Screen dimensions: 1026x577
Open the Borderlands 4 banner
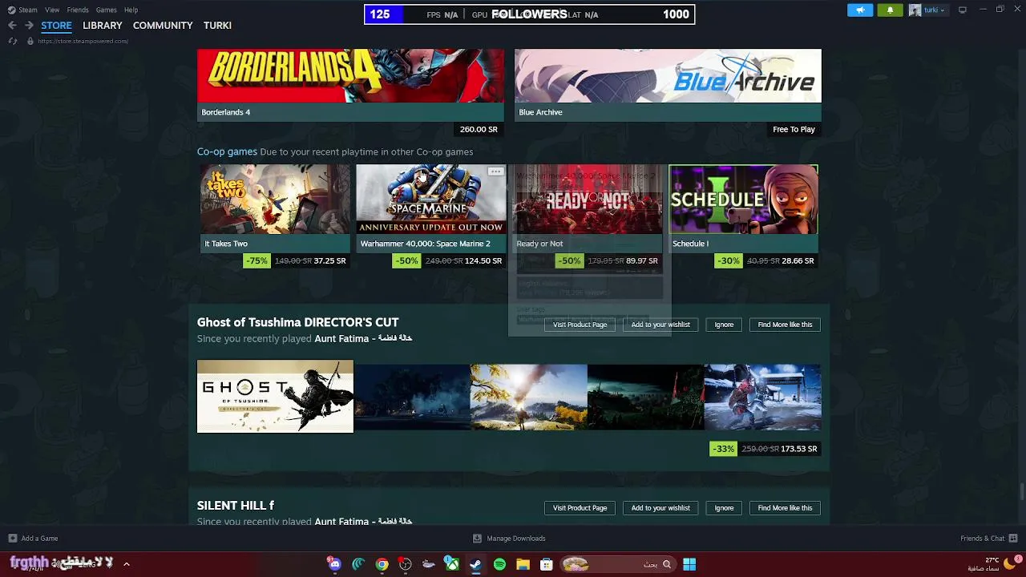coord(351,75)
